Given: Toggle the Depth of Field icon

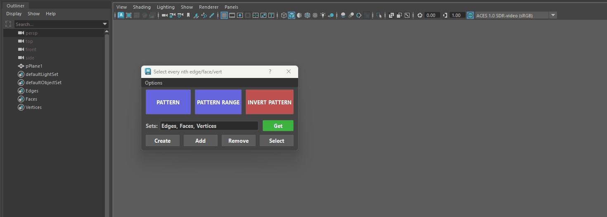Looking at the screenshot, I should (367, 15).
